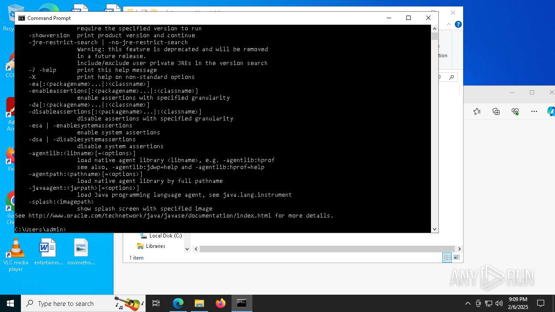Viewport: 555px width, 312px height.
Task: Open the entertainm... Word document on desktop
Action: click(x=48, y=252)
